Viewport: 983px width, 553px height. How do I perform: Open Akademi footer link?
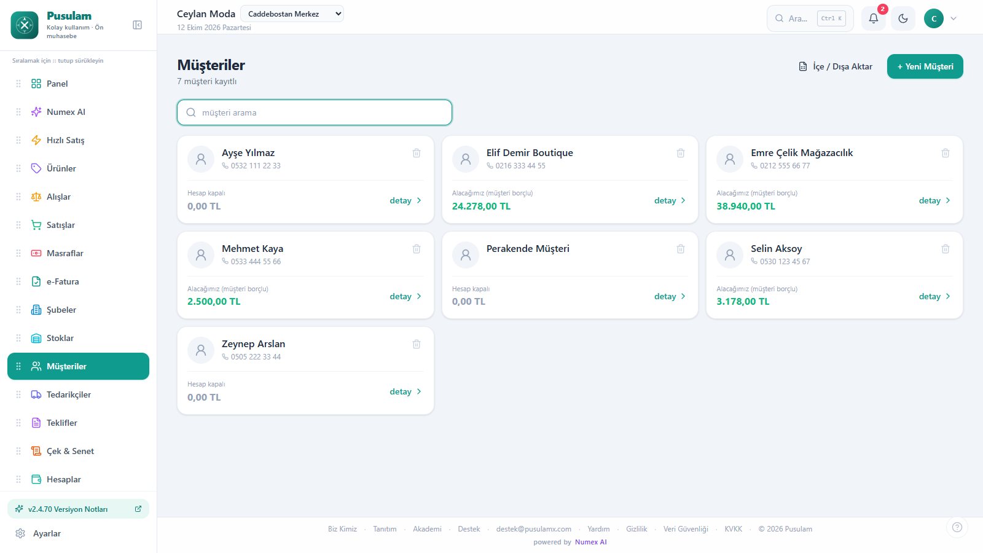tap(427, 529)
